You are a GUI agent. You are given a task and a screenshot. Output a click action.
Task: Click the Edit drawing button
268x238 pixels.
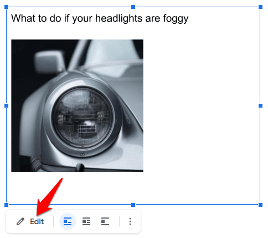point(30,221)
